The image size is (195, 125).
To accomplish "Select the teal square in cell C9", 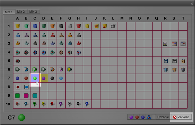I will coord(35,96).
